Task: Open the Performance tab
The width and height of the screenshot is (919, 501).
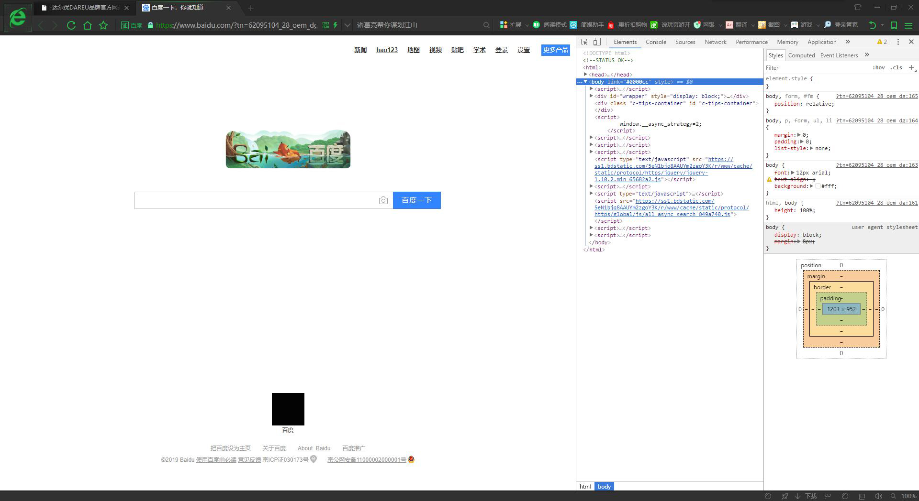Action: coord(751,42)
